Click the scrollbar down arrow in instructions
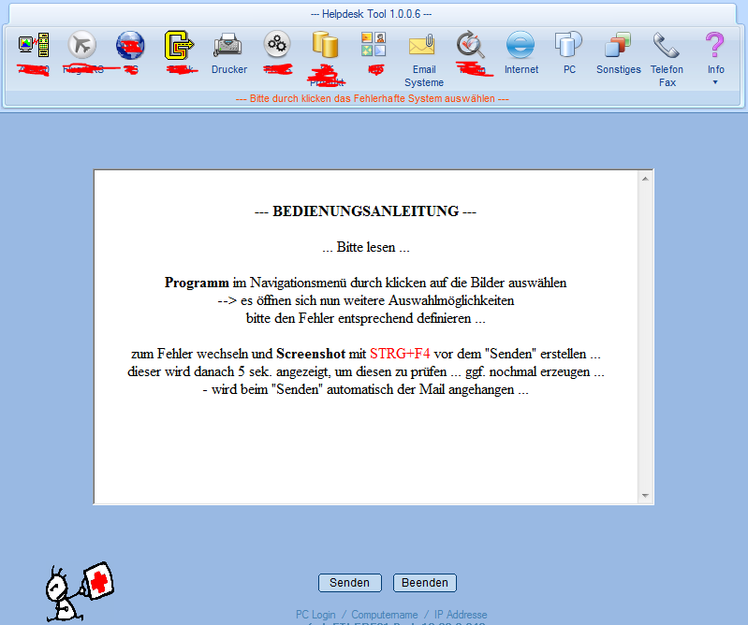Viewport: 748px width, 625px height. pos(645,496)
